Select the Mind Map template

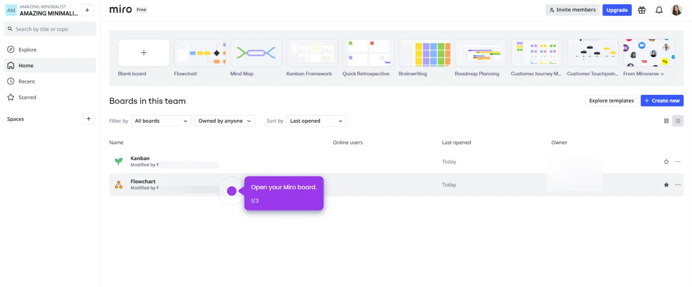[x=256, y=53]
